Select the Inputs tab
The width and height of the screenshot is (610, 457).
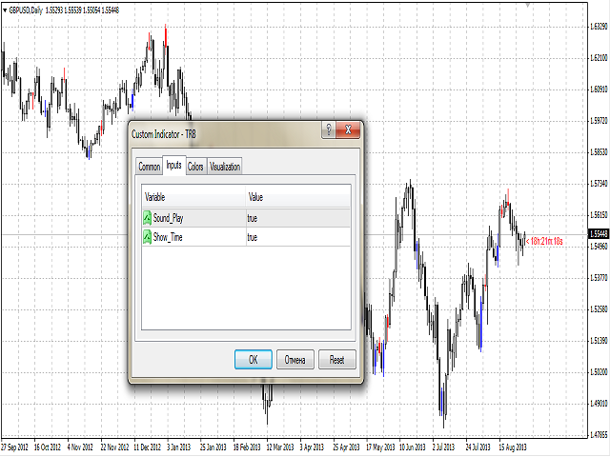point(174,166)
